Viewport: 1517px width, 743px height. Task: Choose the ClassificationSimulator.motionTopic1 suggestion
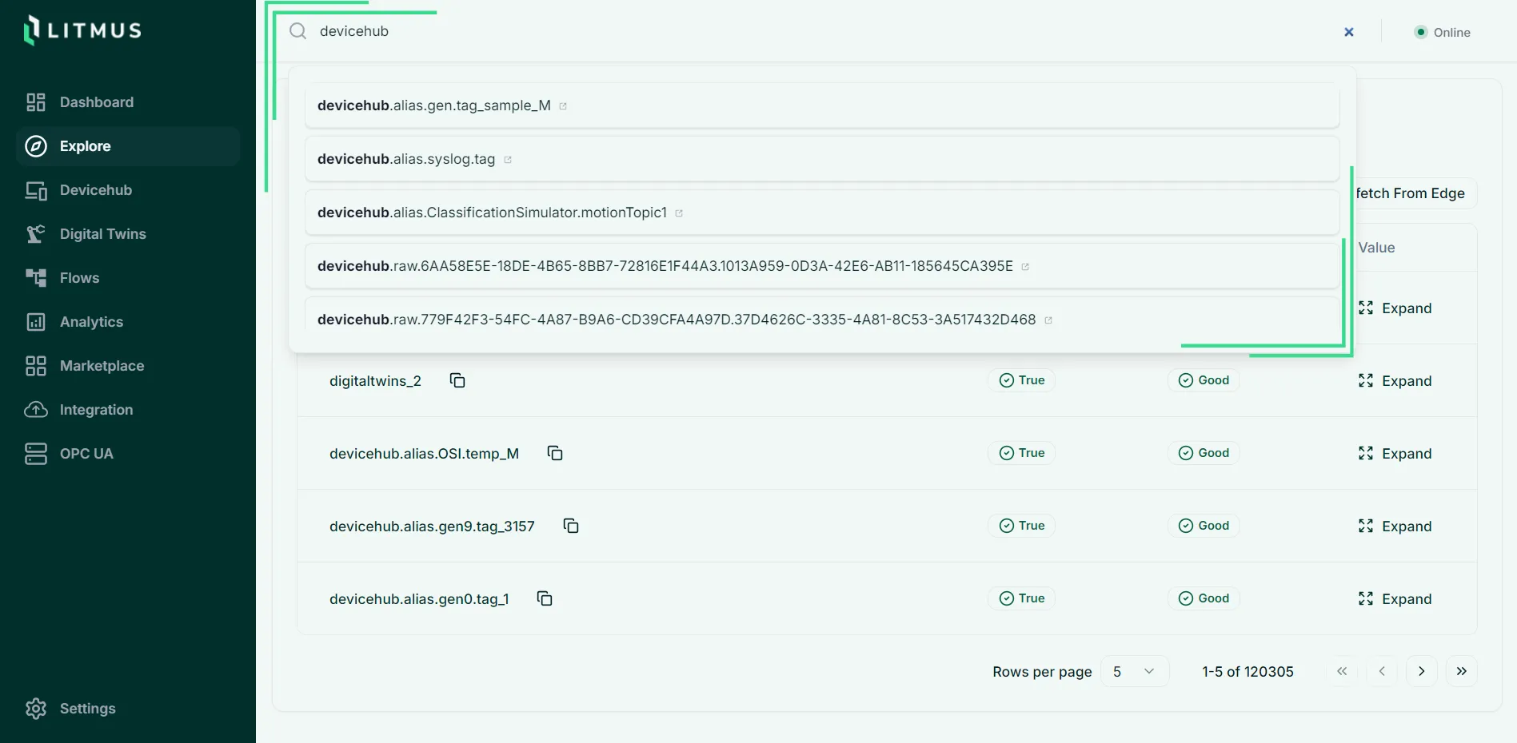coord(822,213)
